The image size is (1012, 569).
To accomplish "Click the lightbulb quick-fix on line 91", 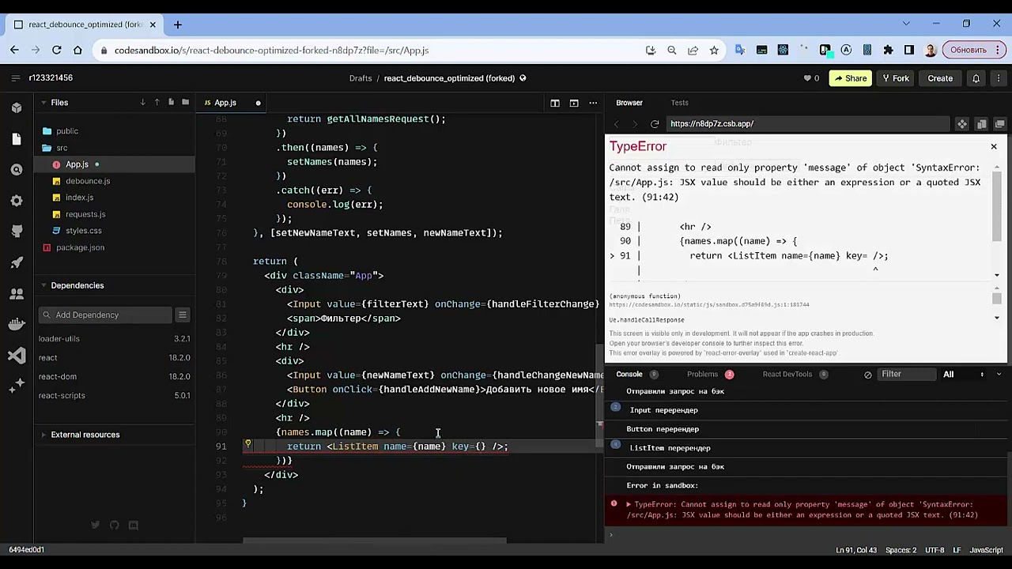I will [x=248, y=446].
